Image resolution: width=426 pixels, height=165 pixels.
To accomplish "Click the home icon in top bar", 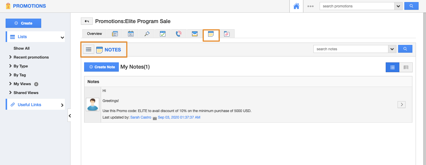I will [x=296, y=6].
